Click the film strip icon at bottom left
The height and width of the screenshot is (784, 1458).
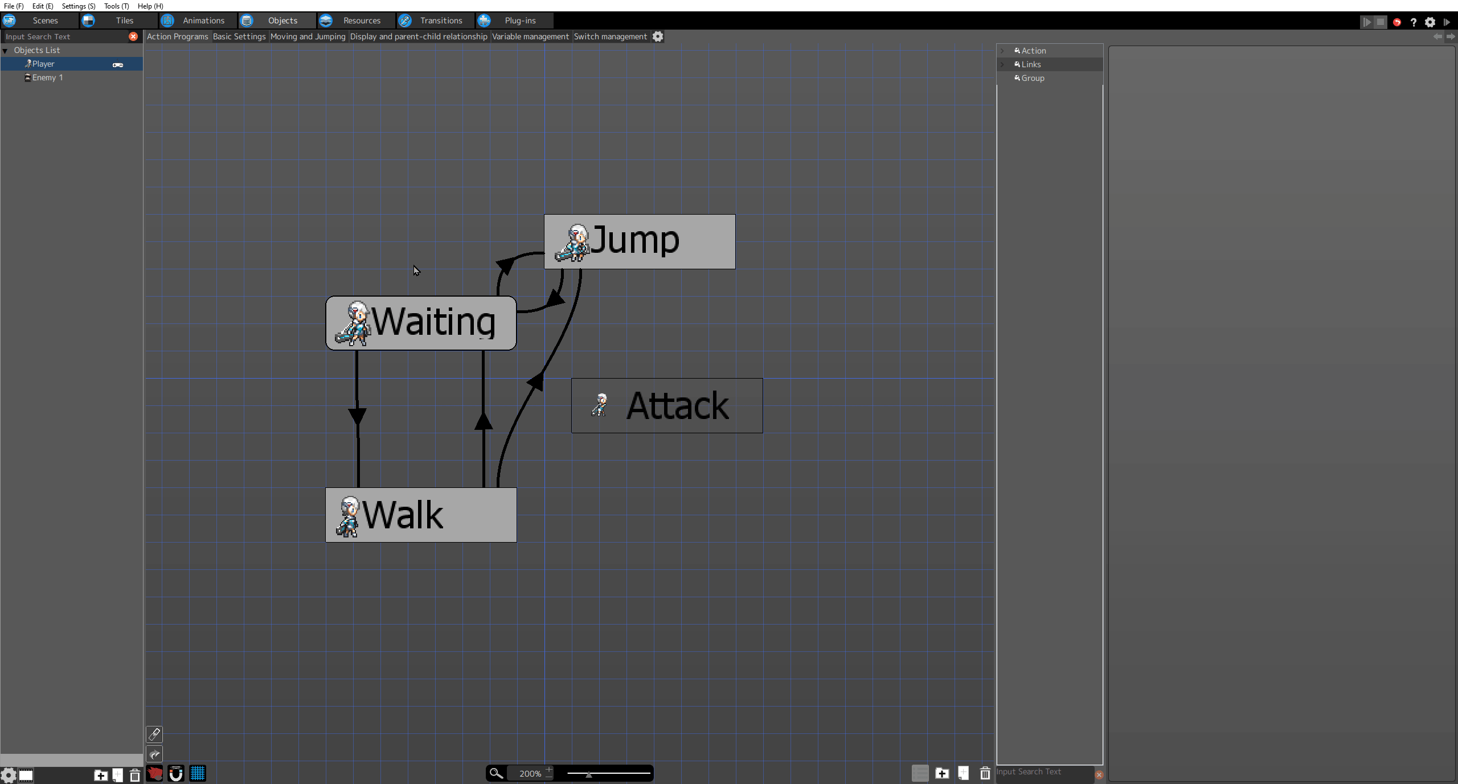coord(26,775)
